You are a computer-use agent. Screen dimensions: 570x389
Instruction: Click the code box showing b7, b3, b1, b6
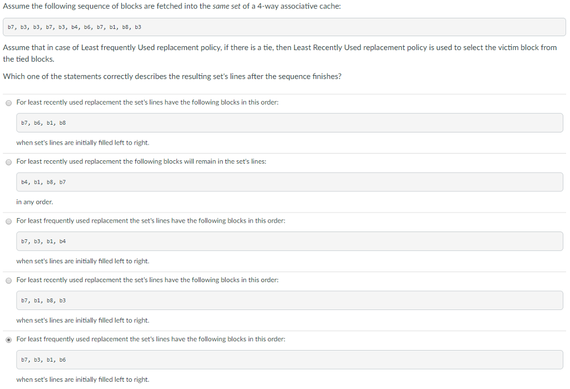[x=289, y=360]
